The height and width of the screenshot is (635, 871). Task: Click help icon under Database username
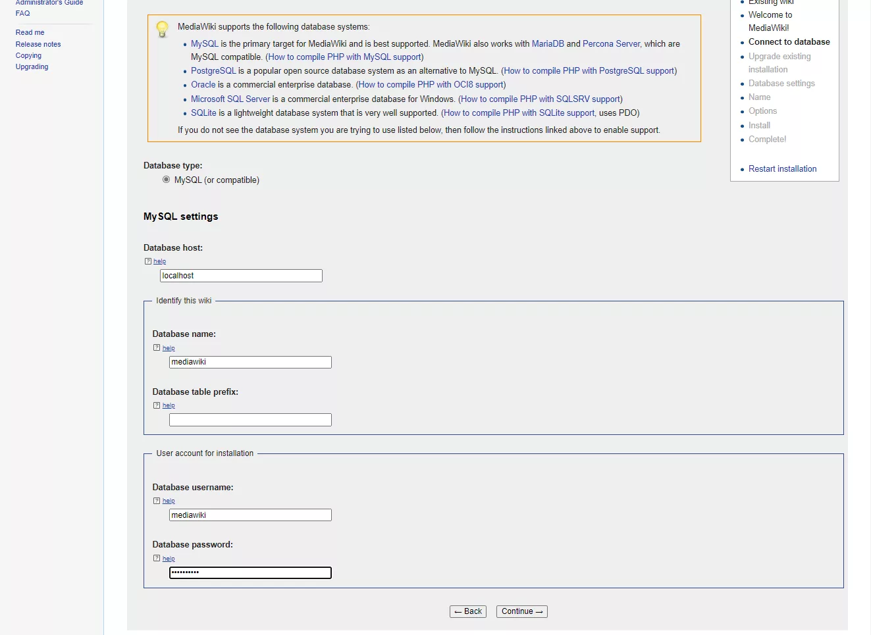(157, 501)
